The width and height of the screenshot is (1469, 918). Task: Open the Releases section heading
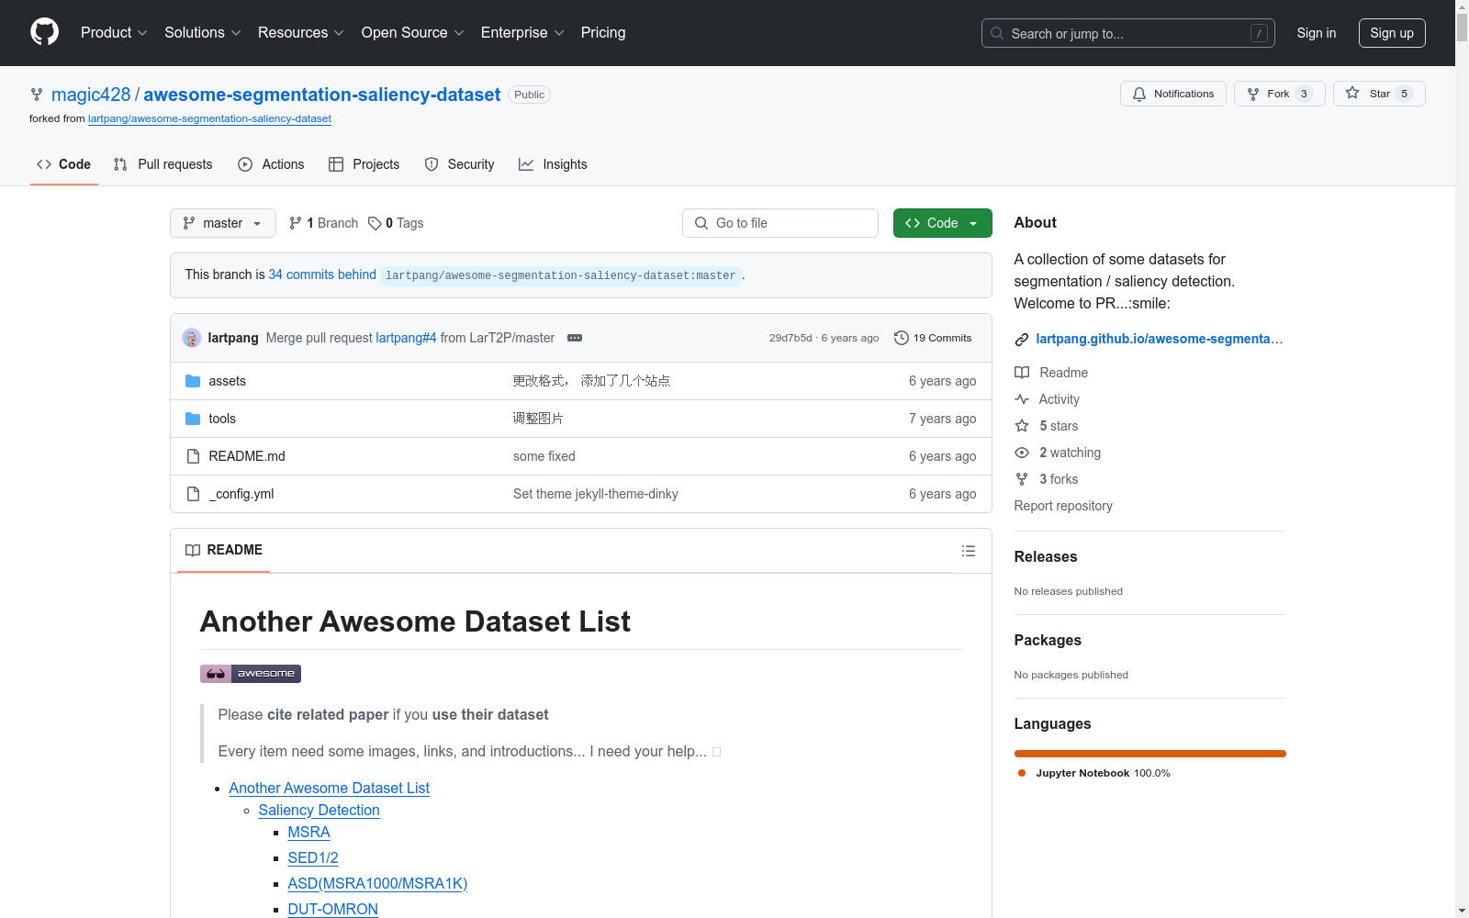click(1046, 556)
